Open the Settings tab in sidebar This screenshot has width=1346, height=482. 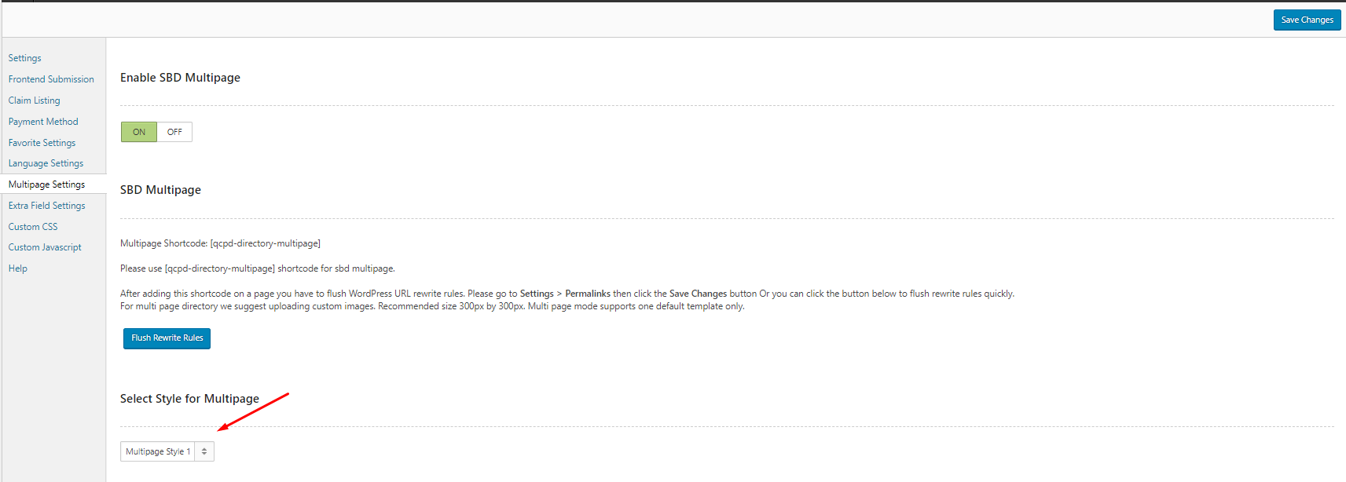point(25,58)
